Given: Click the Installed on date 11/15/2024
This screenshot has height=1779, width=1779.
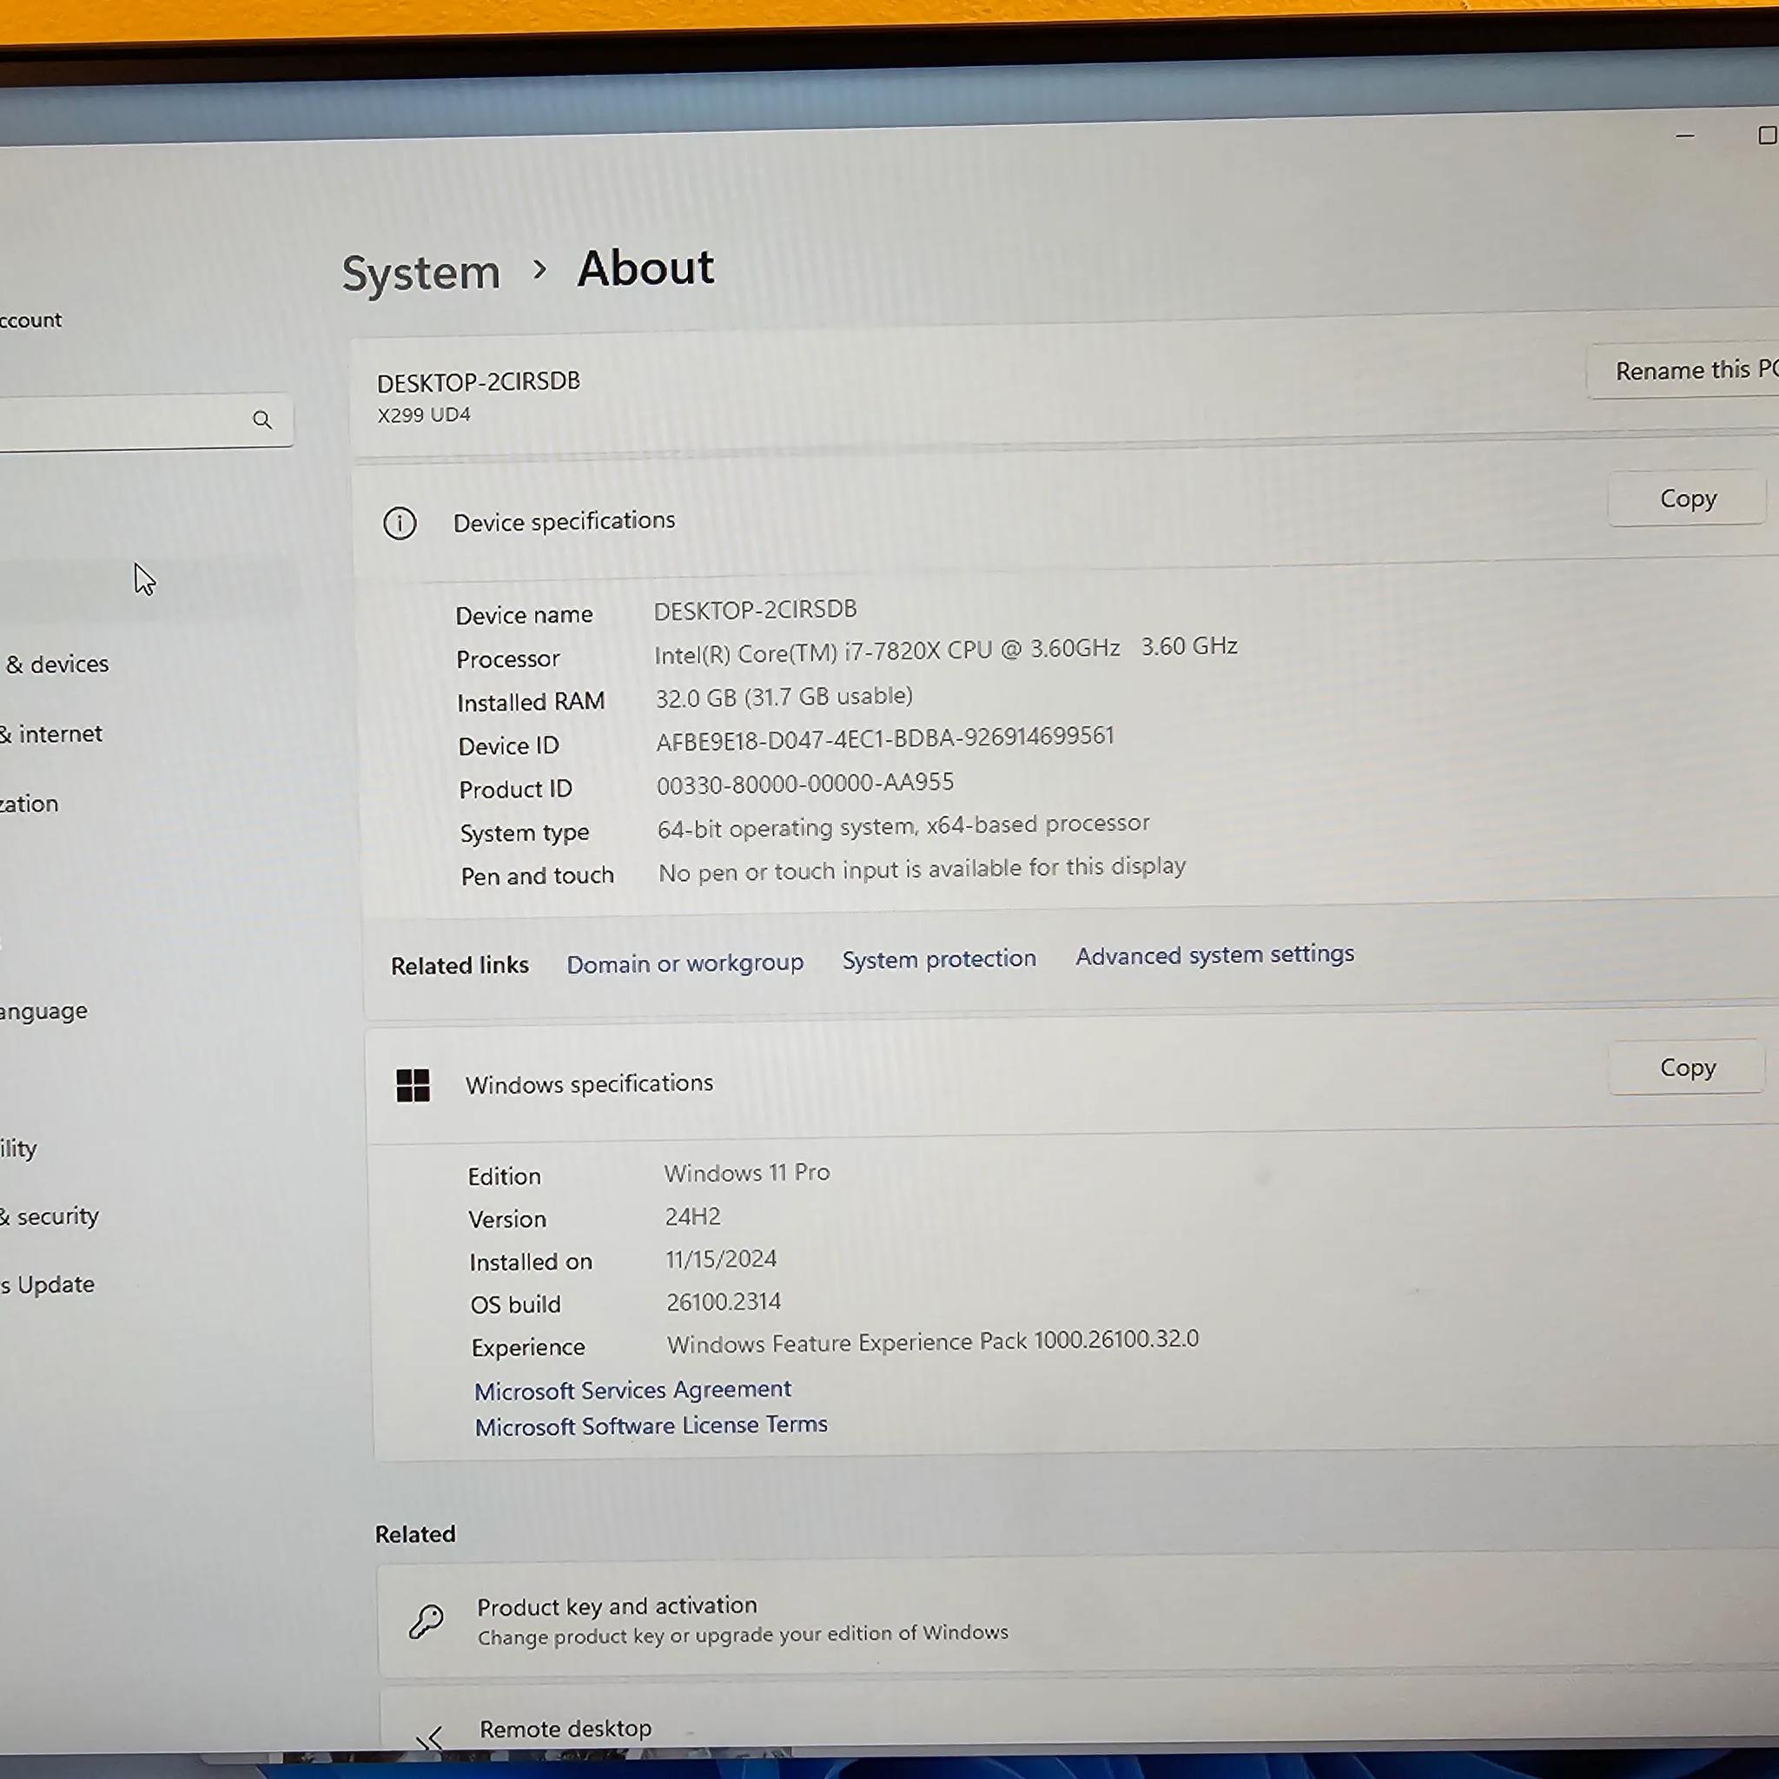Looking at the screenshot, I should [721, 1259].
